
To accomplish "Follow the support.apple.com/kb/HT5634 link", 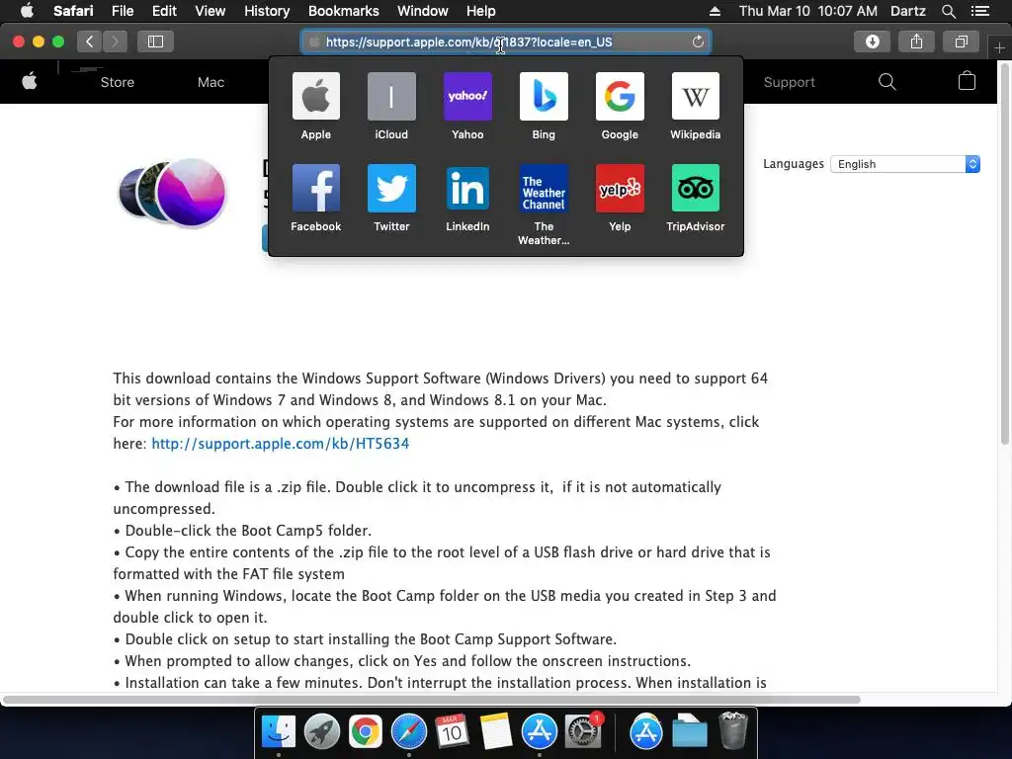I will tap(280, 444).
